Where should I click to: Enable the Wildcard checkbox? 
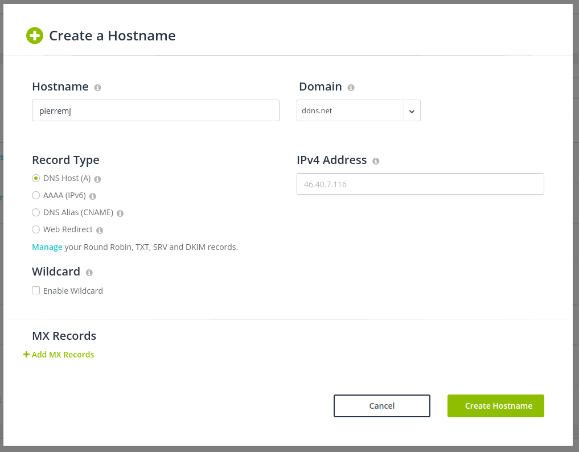coord(36,290)
